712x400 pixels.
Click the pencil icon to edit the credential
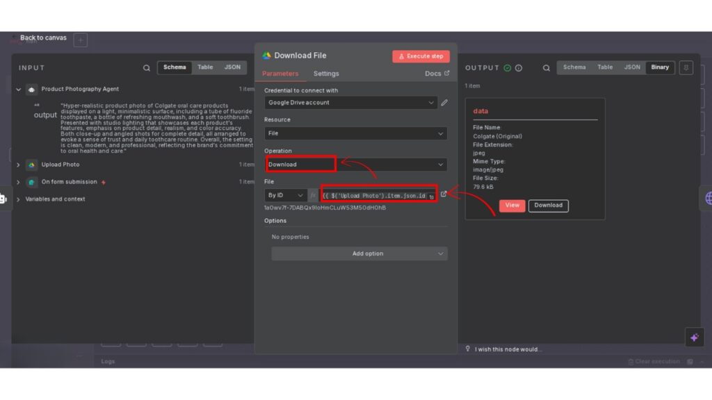click(x=444, y=103)
